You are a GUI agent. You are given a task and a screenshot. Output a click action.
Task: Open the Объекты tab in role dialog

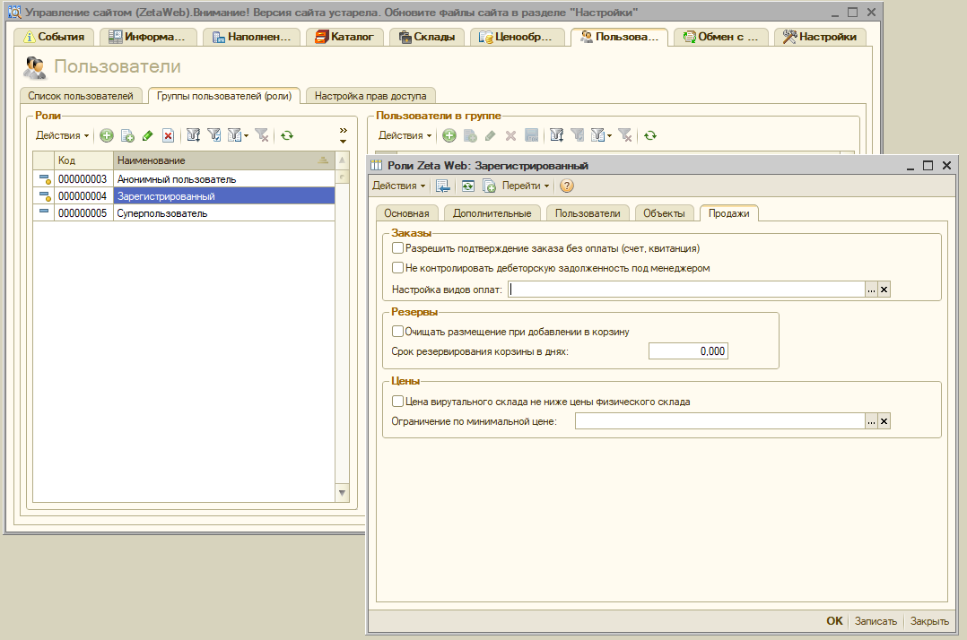click(x=664, y=213)
